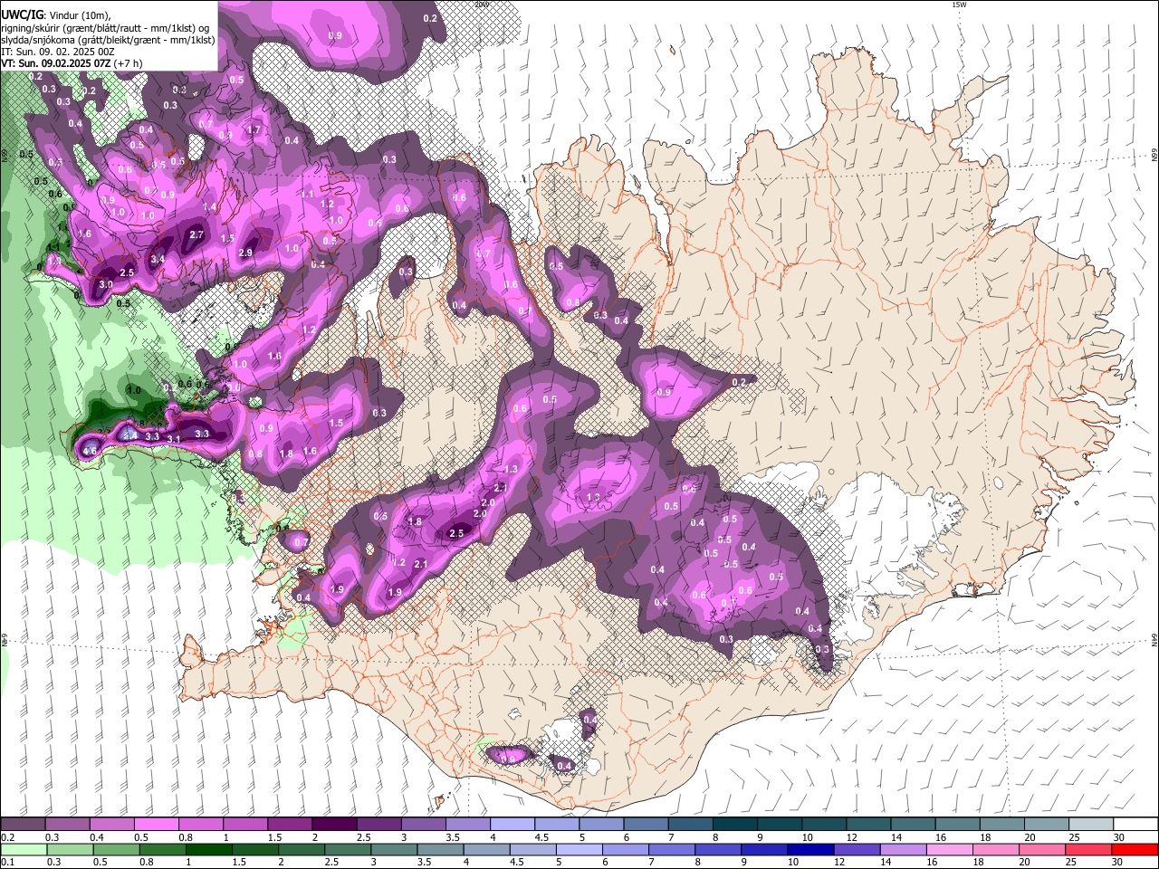The image size is (1159, 869).
Task: Select the 2.5 swatch in the snow legend
Action: [x=378, y=825]
